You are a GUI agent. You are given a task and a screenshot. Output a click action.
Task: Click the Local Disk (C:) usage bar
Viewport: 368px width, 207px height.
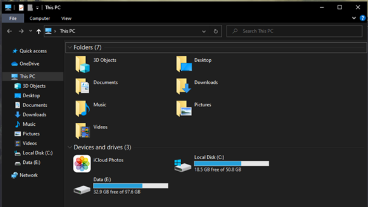(x=231, y=163)
